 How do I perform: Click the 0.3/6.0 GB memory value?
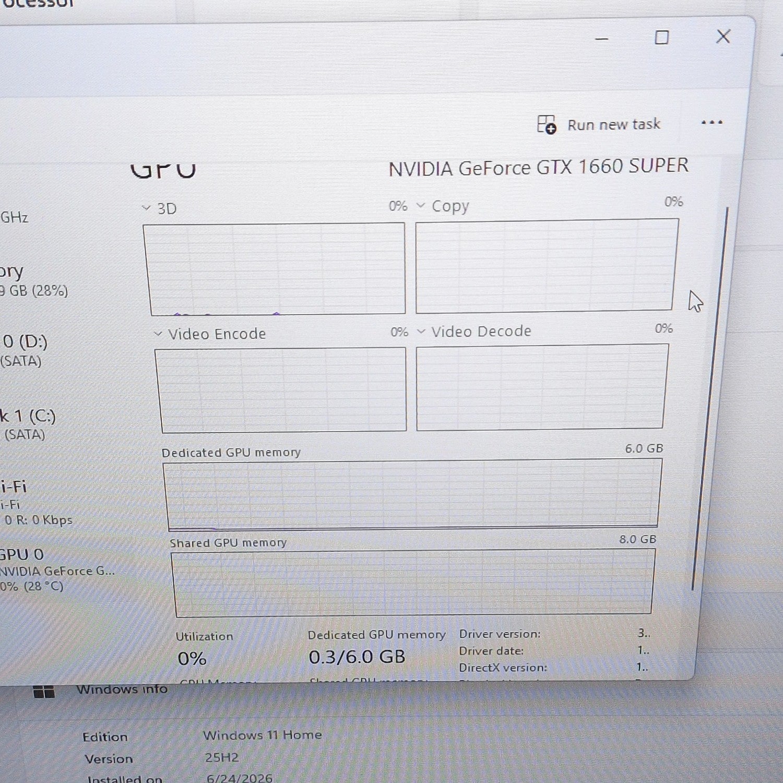[x=357, y=657]
